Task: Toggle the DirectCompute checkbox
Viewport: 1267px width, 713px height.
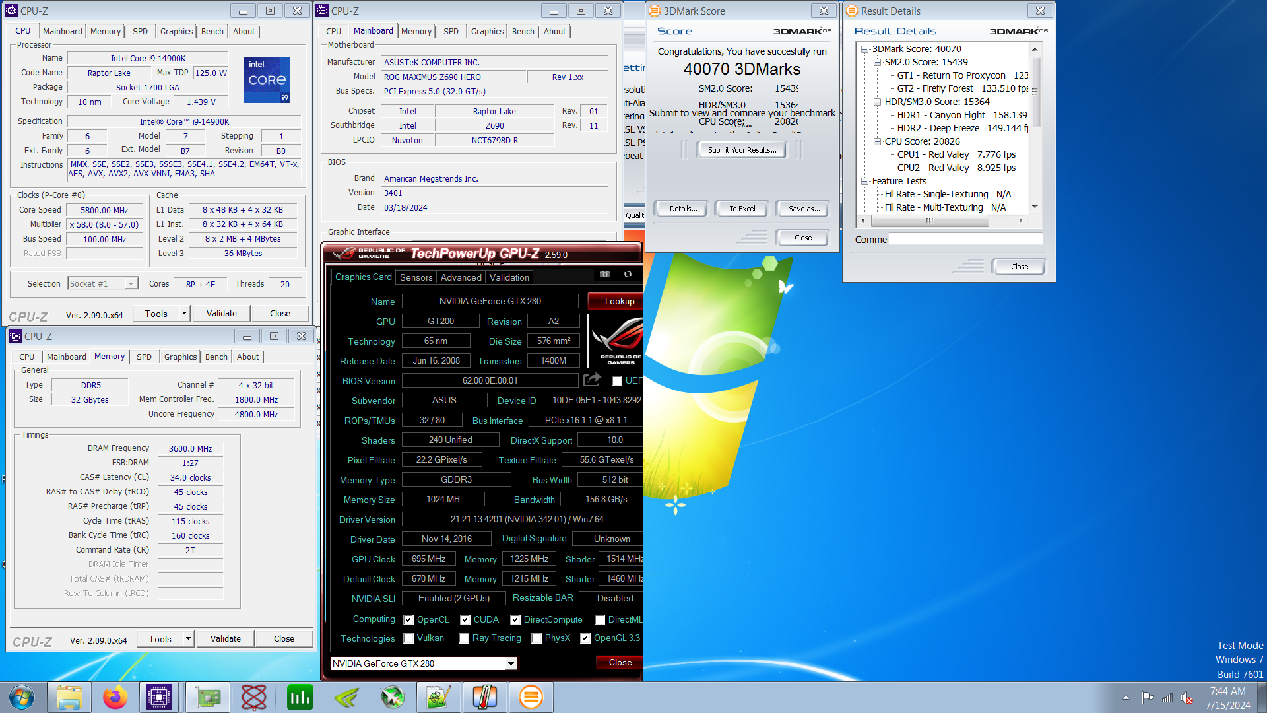Action: 515,620
